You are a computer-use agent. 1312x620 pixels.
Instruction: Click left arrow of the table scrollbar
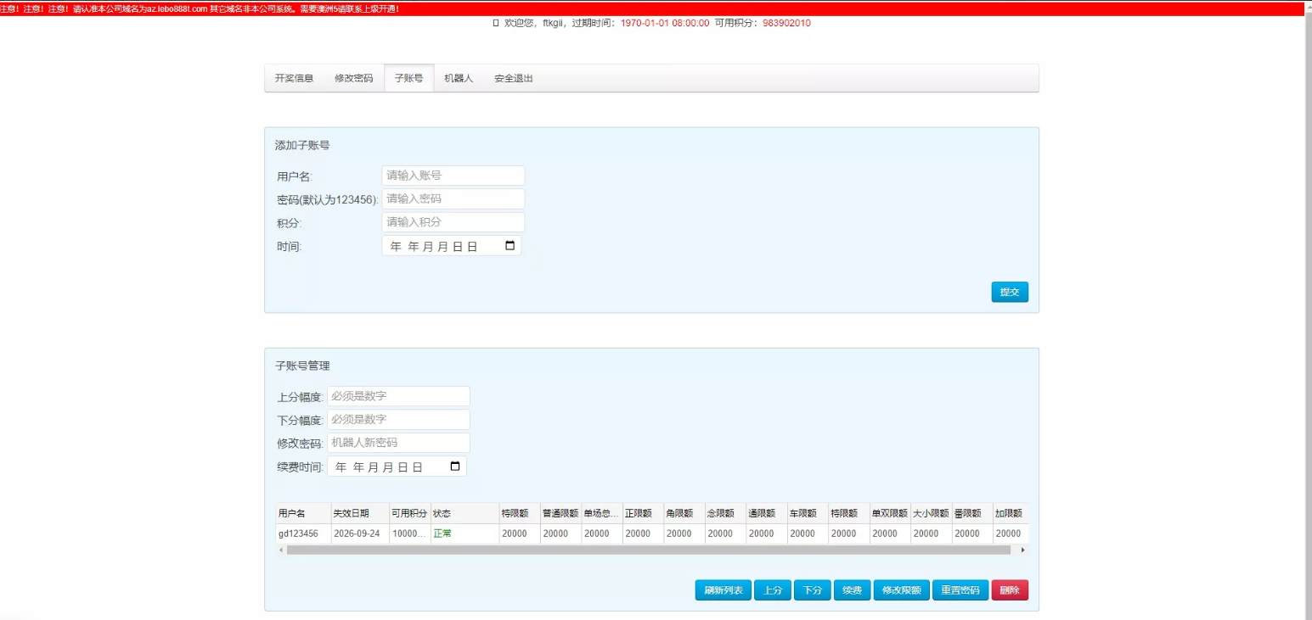tap(281, 550)
